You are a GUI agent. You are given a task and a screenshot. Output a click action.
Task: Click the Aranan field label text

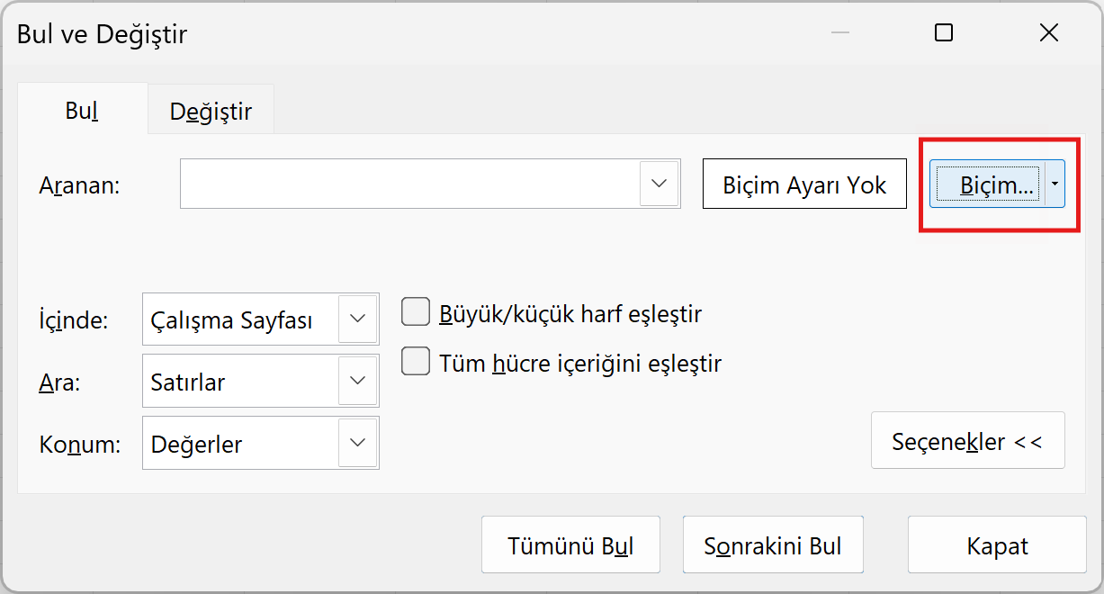[x=79, y=185]
